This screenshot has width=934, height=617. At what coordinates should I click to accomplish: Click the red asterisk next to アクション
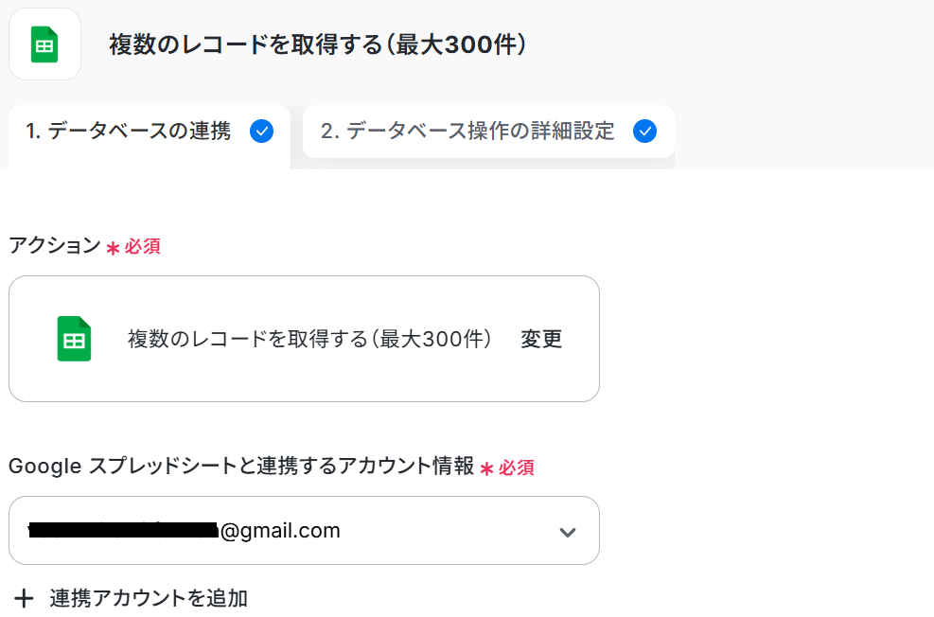113,248
